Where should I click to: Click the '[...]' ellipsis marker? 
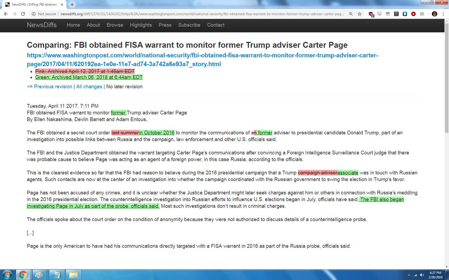pyautogui.click(x=30, y=233)
